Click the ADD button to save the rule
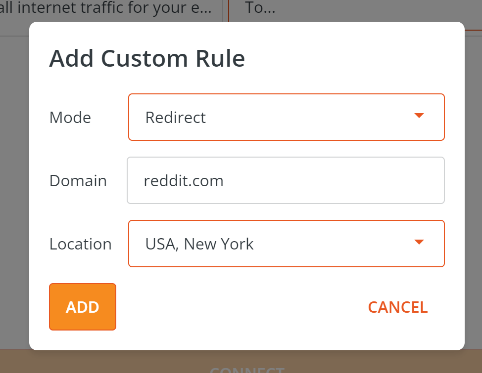The width and height of the screenshot is (482, 373). coord(82,307)
